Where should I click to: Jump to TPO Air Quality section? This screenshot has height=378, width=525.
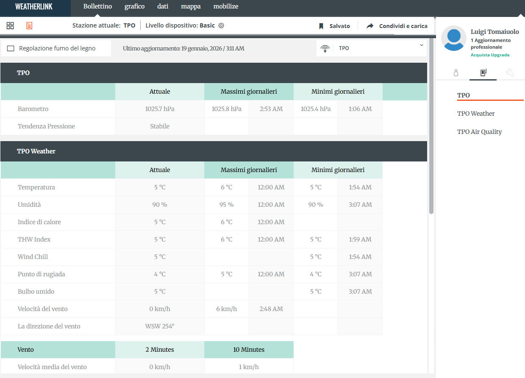[x=479, y=132]
